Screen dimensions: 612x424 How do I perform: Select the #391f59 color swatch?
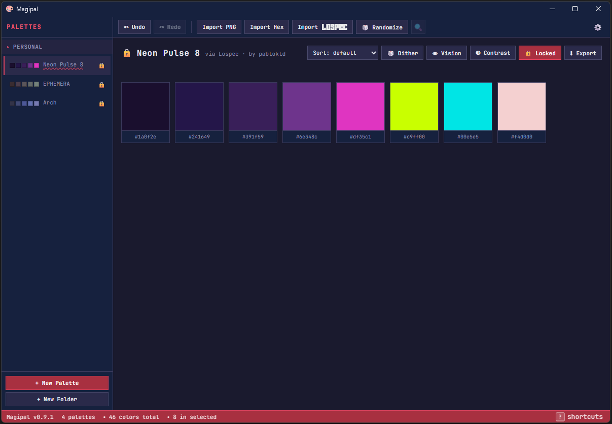pos(253,107)
